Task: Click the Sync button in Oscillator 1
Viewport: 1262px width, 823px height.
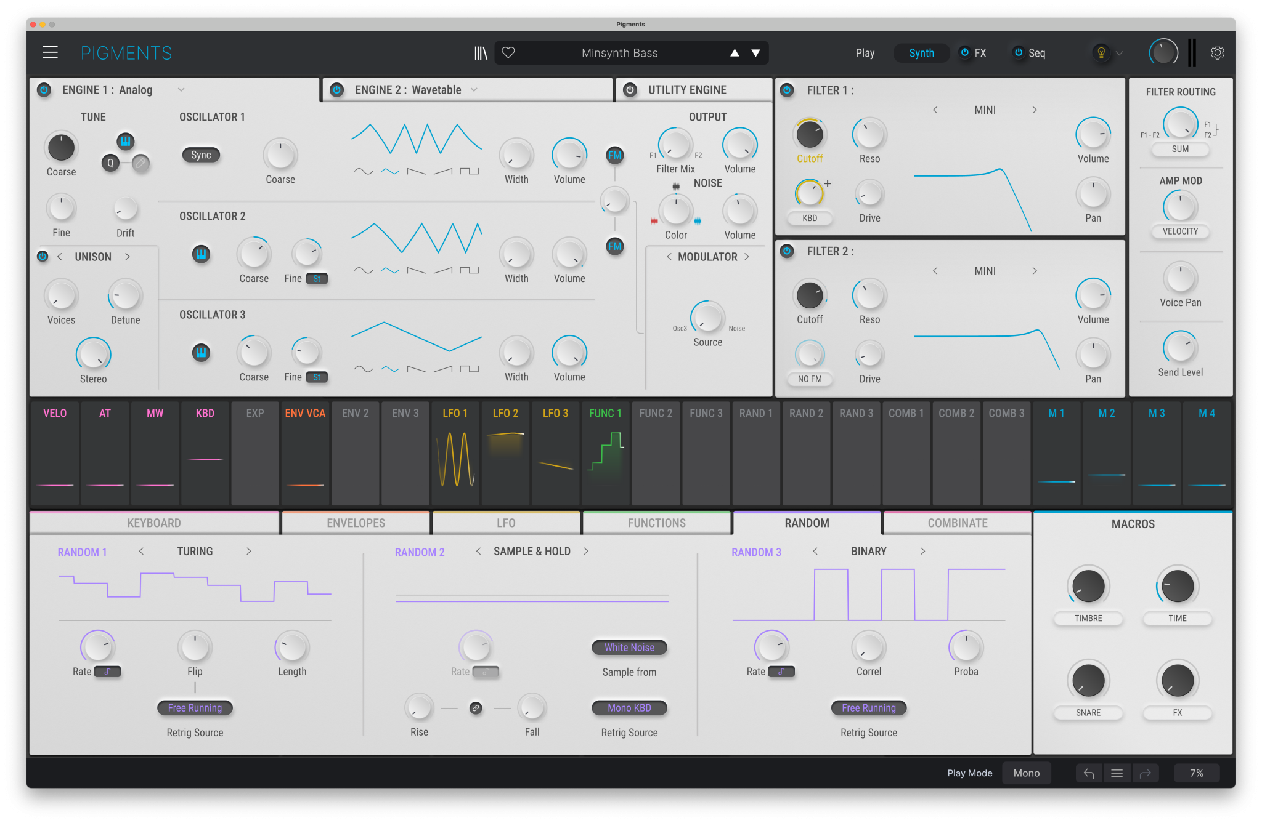Action: click(x=201, y=155)
